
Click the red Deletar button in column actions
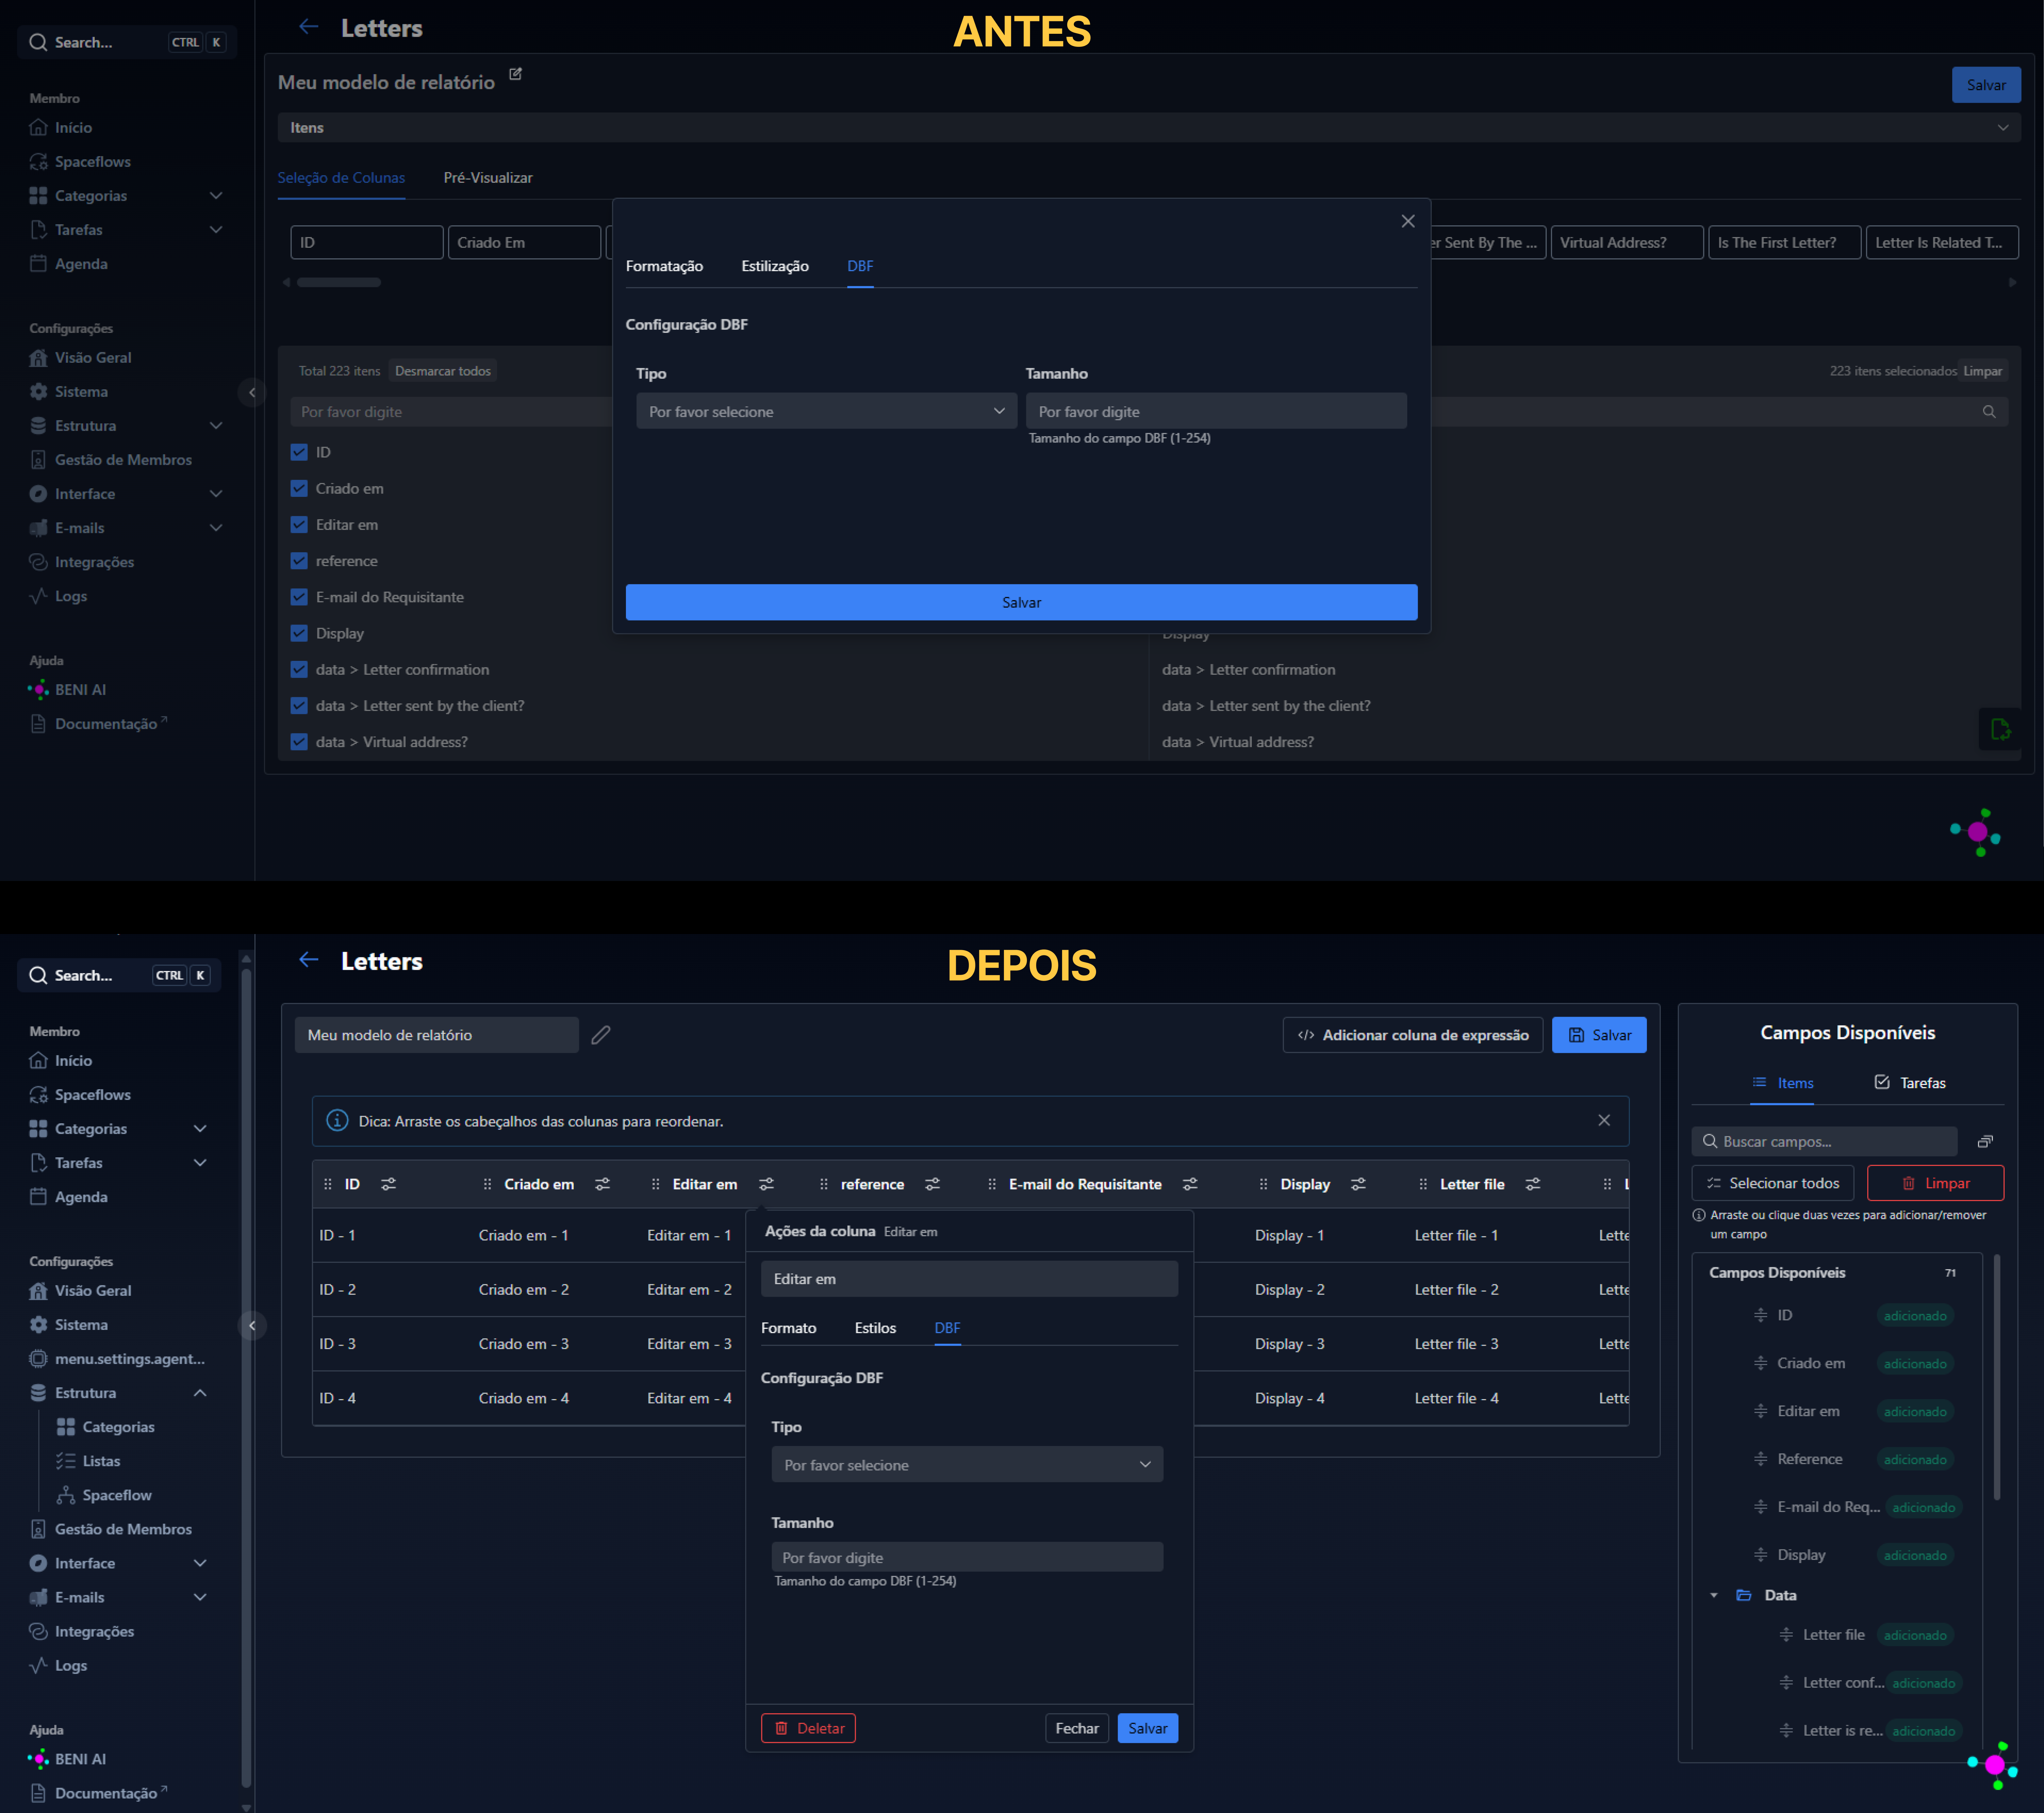808,1728
